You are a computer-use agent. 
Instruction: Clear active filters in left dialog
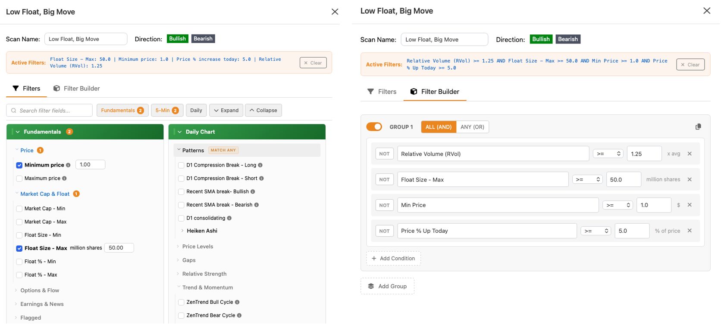point(313,63)
